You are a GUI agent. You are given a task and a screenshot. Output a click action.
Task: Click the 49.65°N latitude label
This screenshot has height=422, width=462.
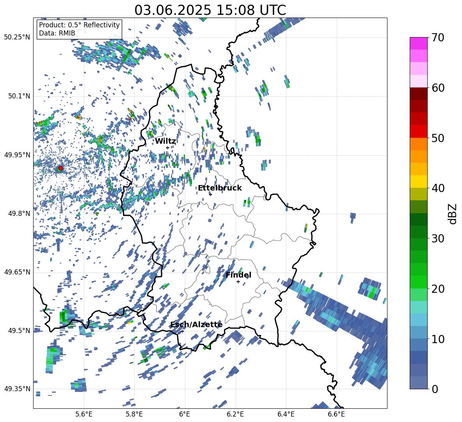tap(17, 272)
